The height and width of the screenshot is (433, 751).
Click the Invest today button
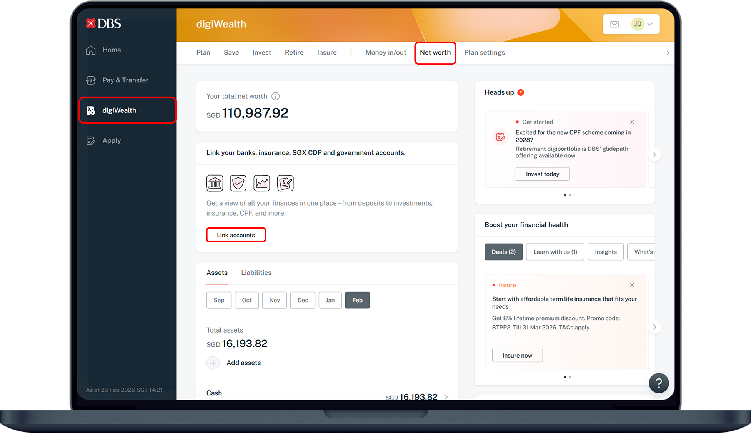(x=542, y=174)
